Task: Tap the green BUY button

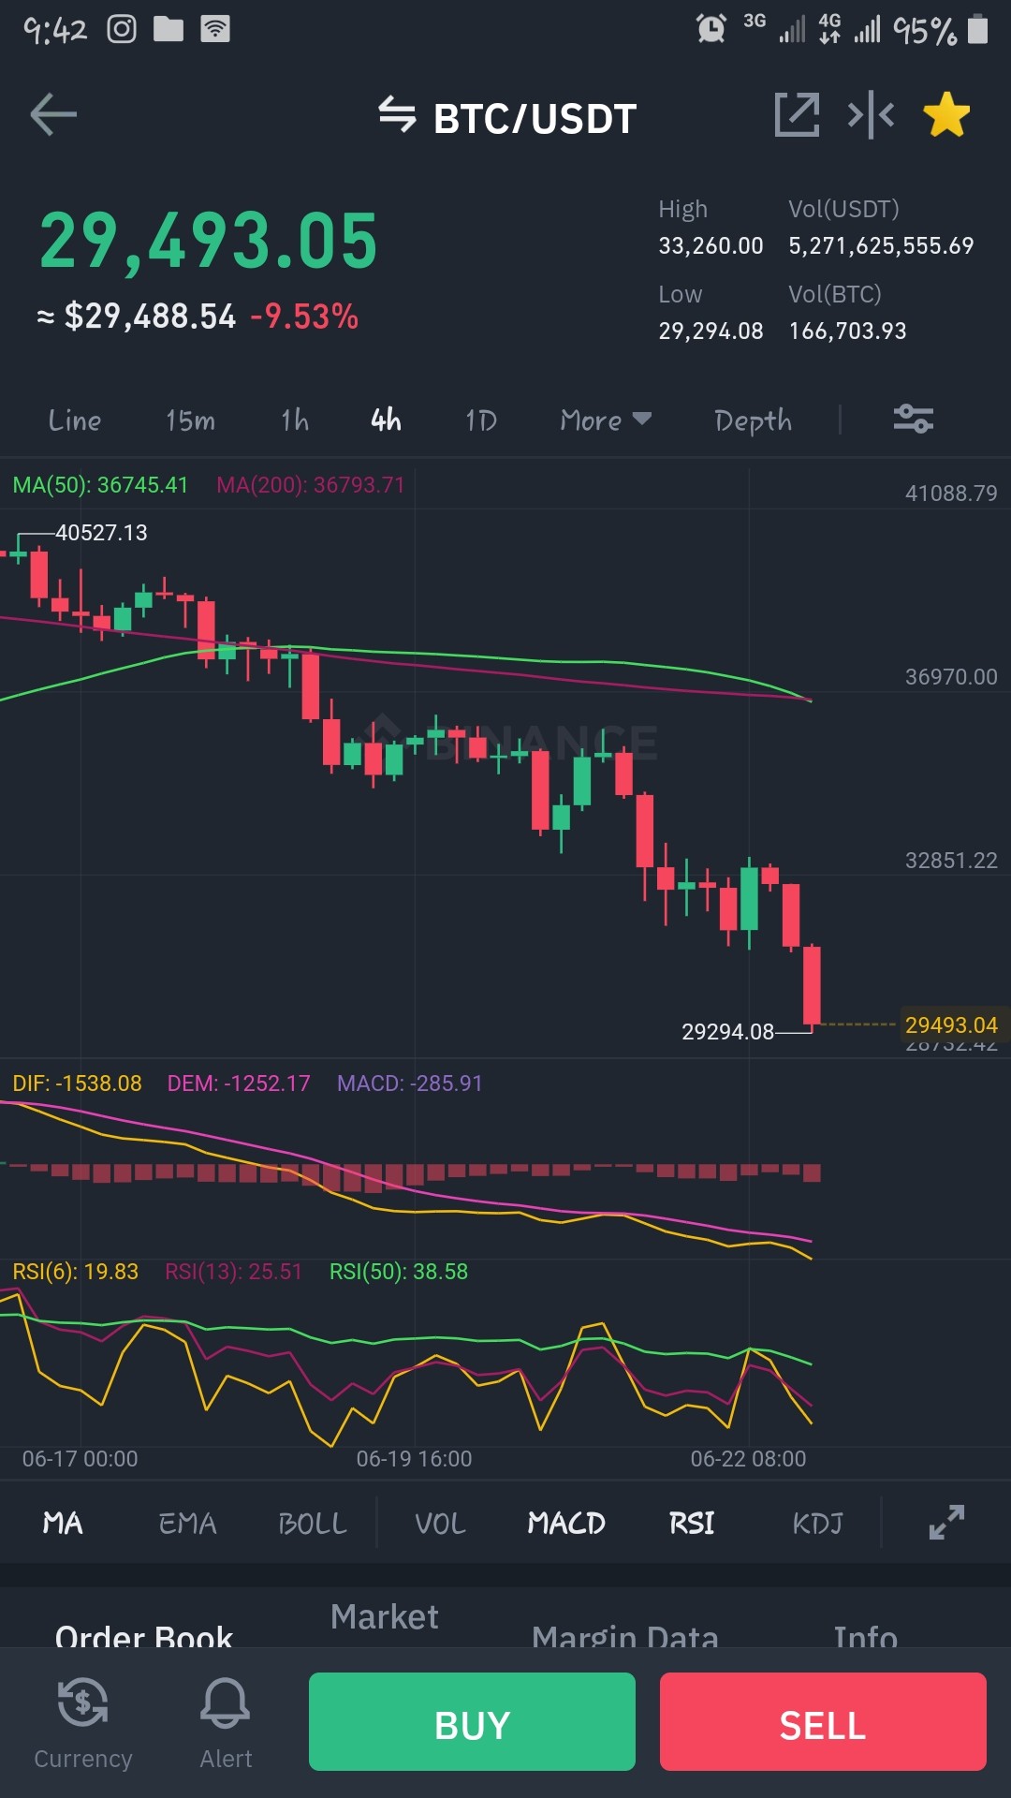Action: 472,1721
